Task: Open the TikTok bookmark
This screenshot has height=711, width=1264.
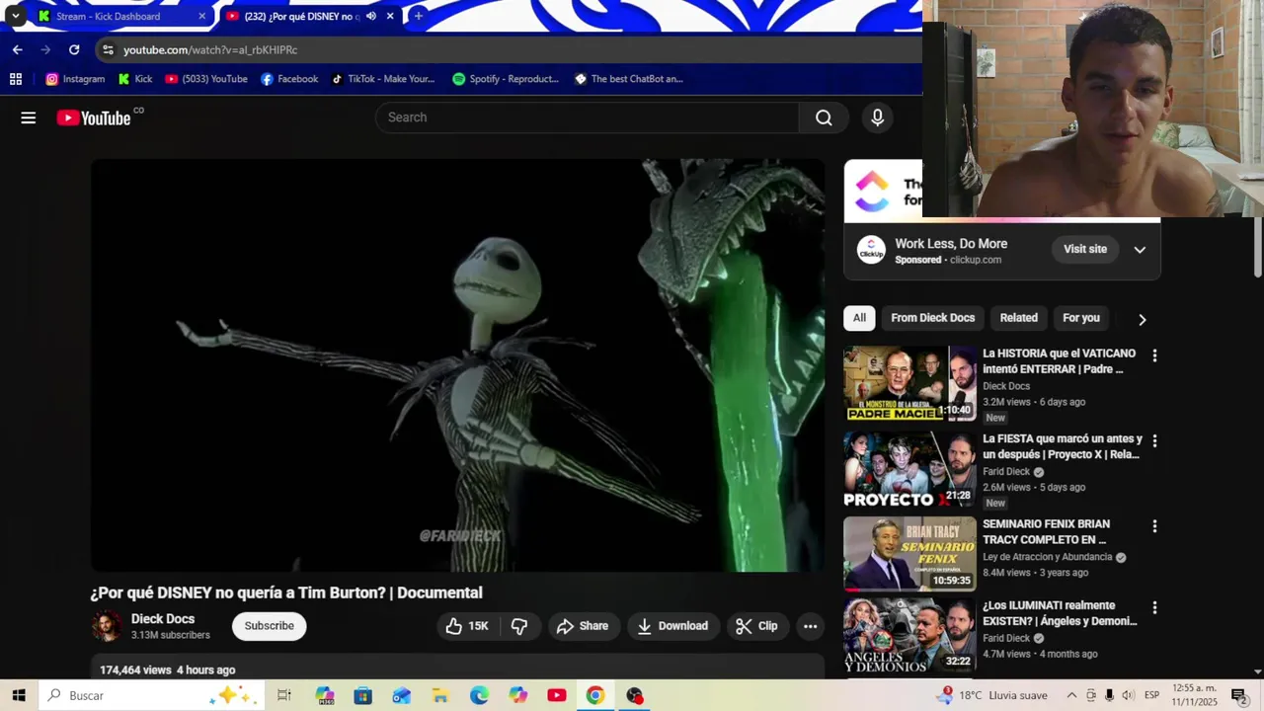Action: coord(383,79)
